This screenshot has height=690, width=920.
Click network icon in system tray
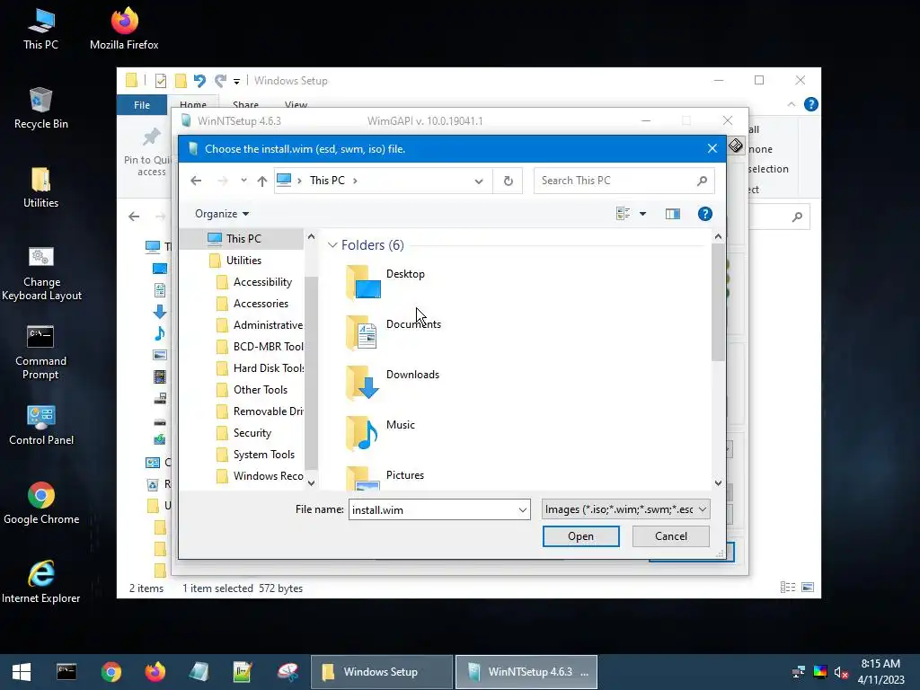point(799,672)
